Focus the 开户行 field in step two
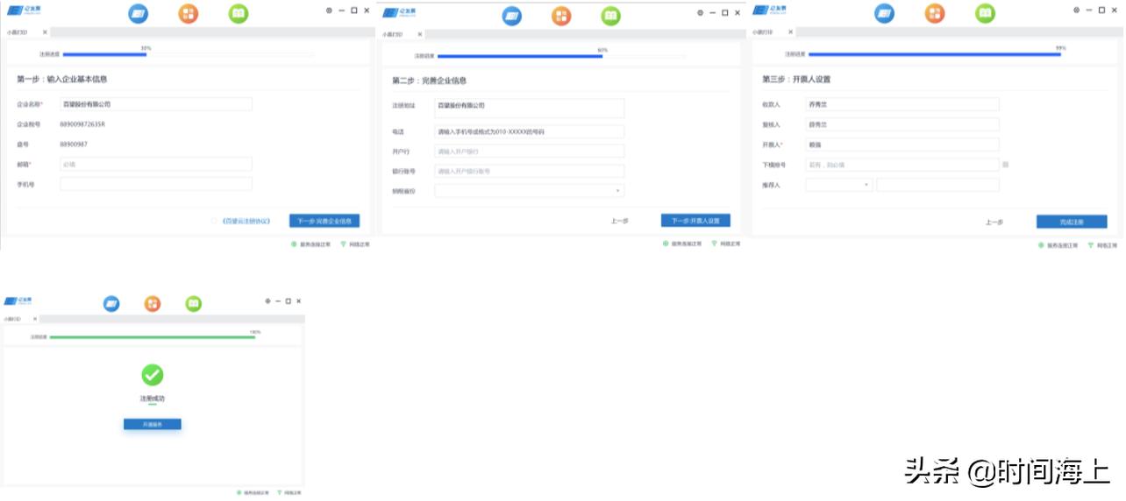Viewport: 1126px width, 501px height. coord(530,151)
